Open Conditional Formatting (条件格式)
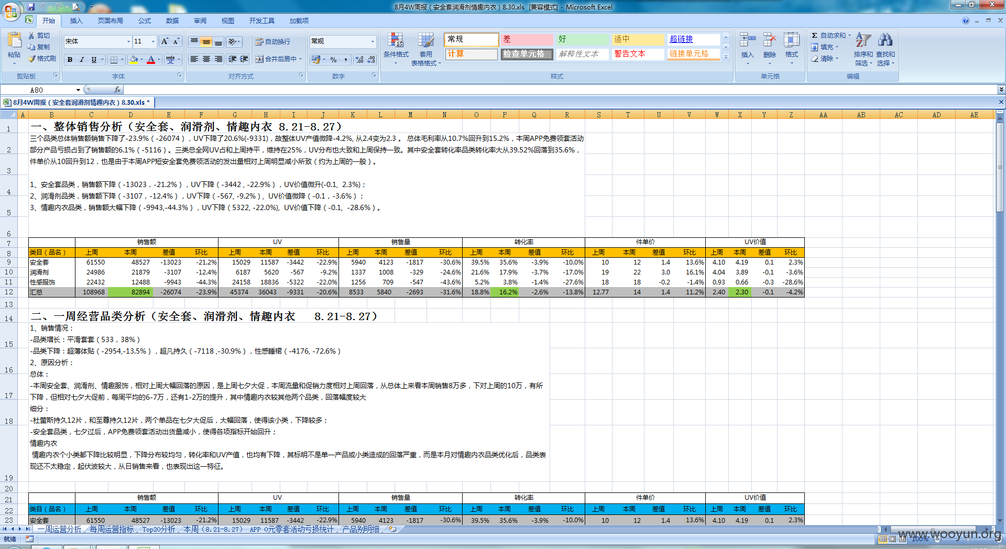The image size is (1006, 549). (396, 48)
